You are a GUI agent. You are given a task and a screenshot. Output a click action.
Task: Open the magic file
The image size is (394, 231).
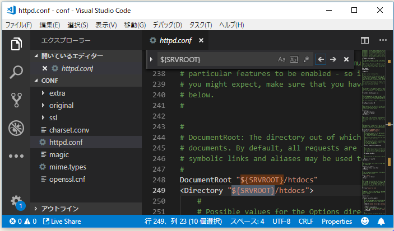pos(86,154)
